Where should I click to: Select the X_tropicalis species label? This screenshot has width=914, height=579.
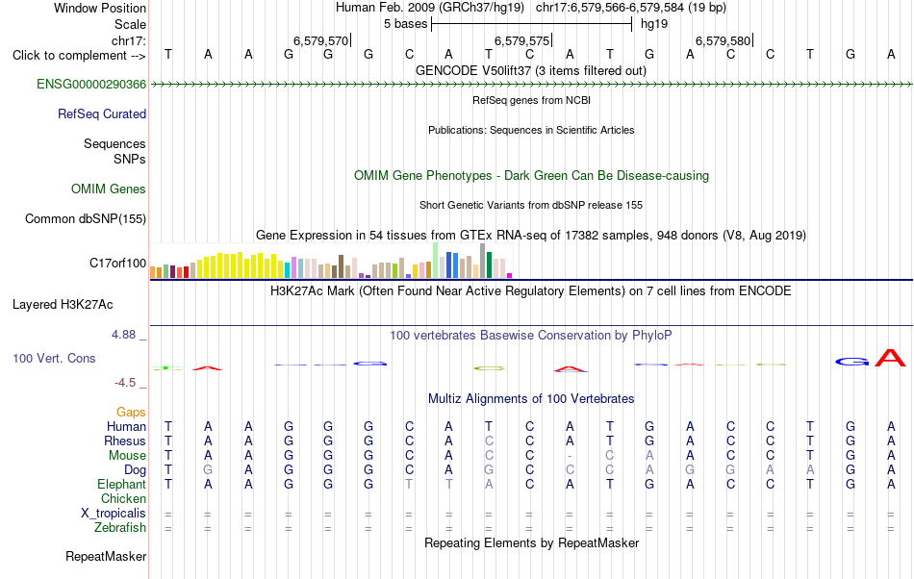click(114, 514)
